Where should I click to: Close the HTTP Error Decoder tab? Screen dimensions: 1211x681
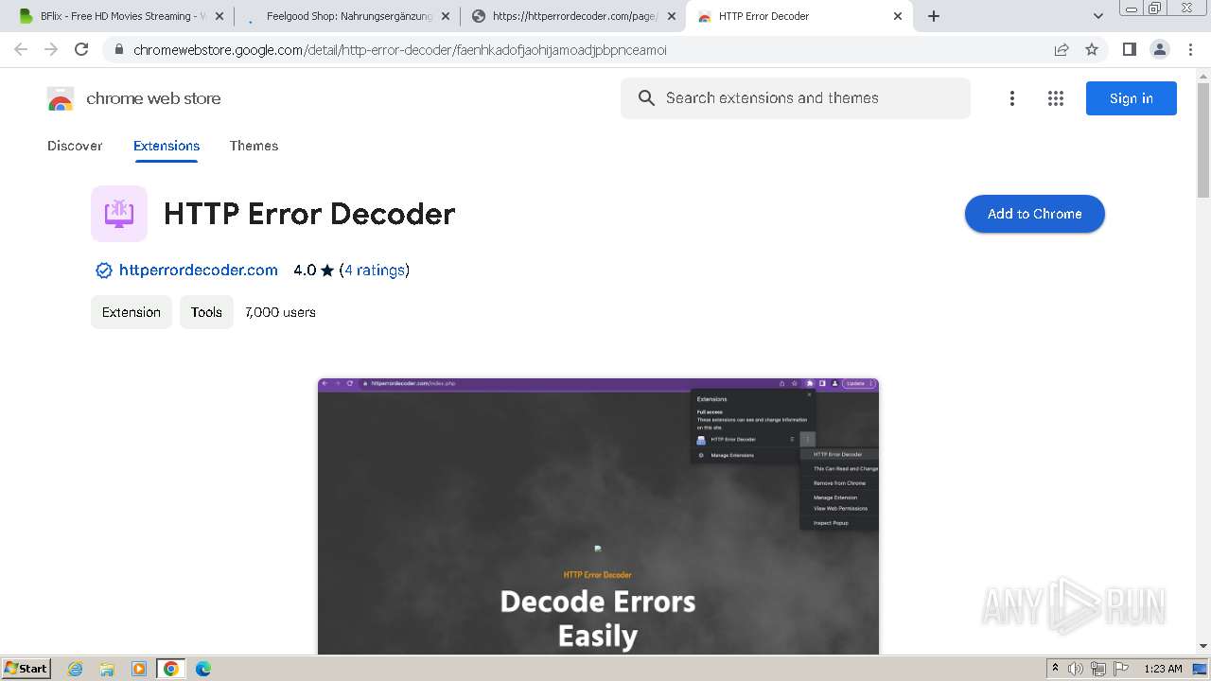(x=898, y=16)
